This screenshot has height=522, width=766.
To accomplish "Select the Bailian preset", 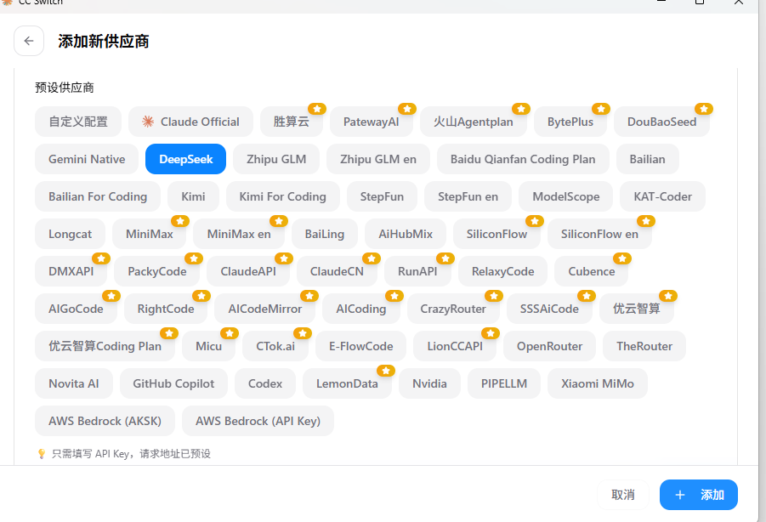I will coord(647,159).
